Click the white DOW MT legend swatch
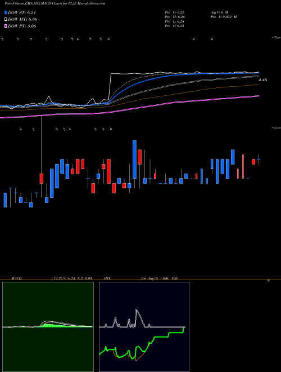The height and width of the screenshot is (372, 281). pos(6,19)
